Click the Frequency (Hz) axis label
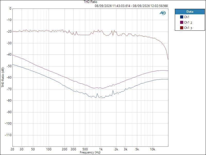Screen dimensions: 206x155 tap(90, 152)
